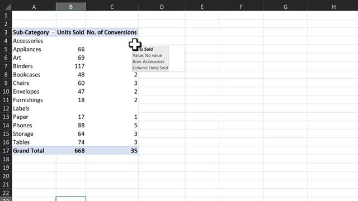Click Units Sold value 74 for Tables
The image size is (358, 201).
point(81,142)
